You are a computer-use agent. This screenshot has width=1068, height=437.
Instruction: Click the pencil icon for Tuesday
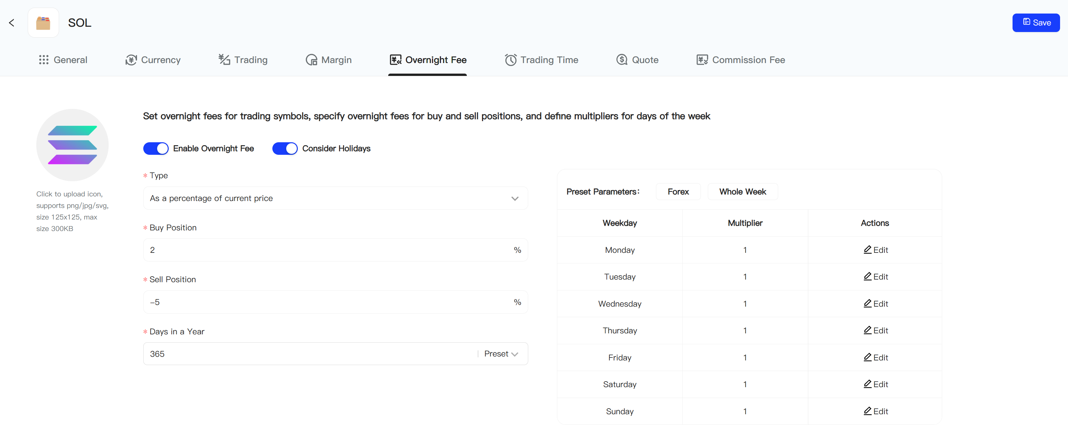coord(867,277)
